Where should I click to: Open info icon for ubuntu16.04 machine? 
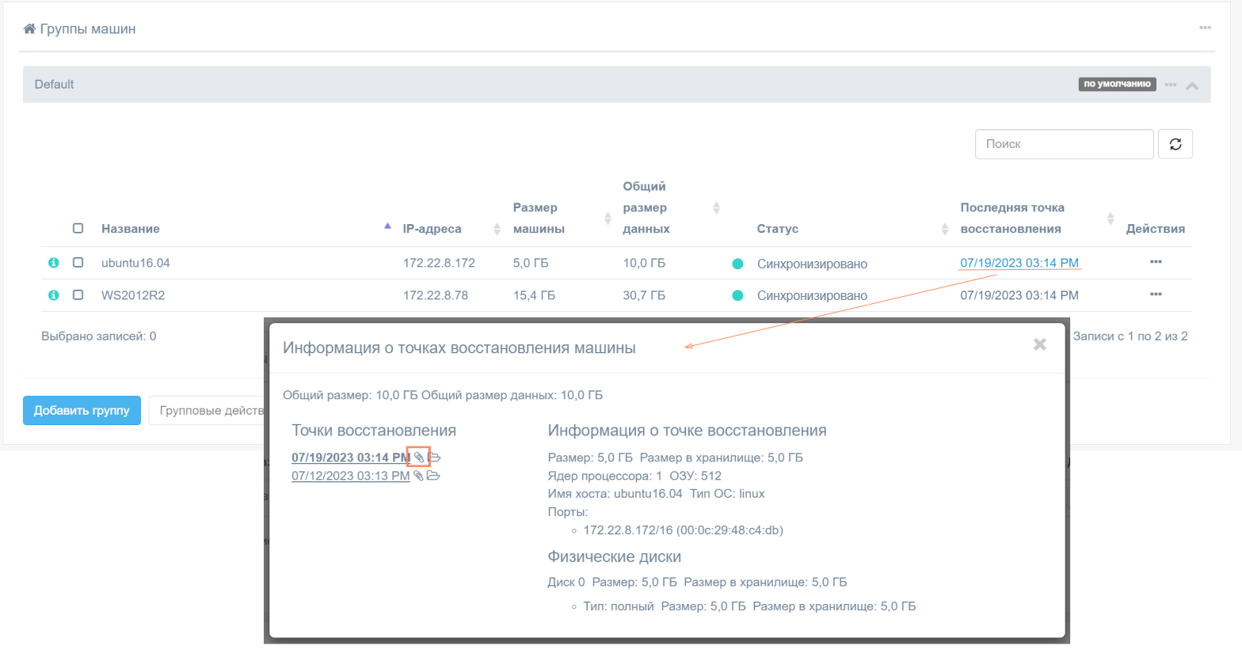pyautogui.click(x=54, y=263)
